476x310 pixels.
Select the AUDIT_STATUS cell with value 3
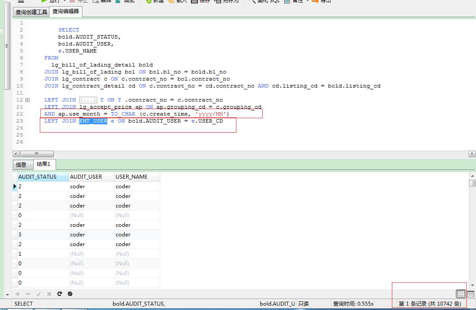point(43,234)
